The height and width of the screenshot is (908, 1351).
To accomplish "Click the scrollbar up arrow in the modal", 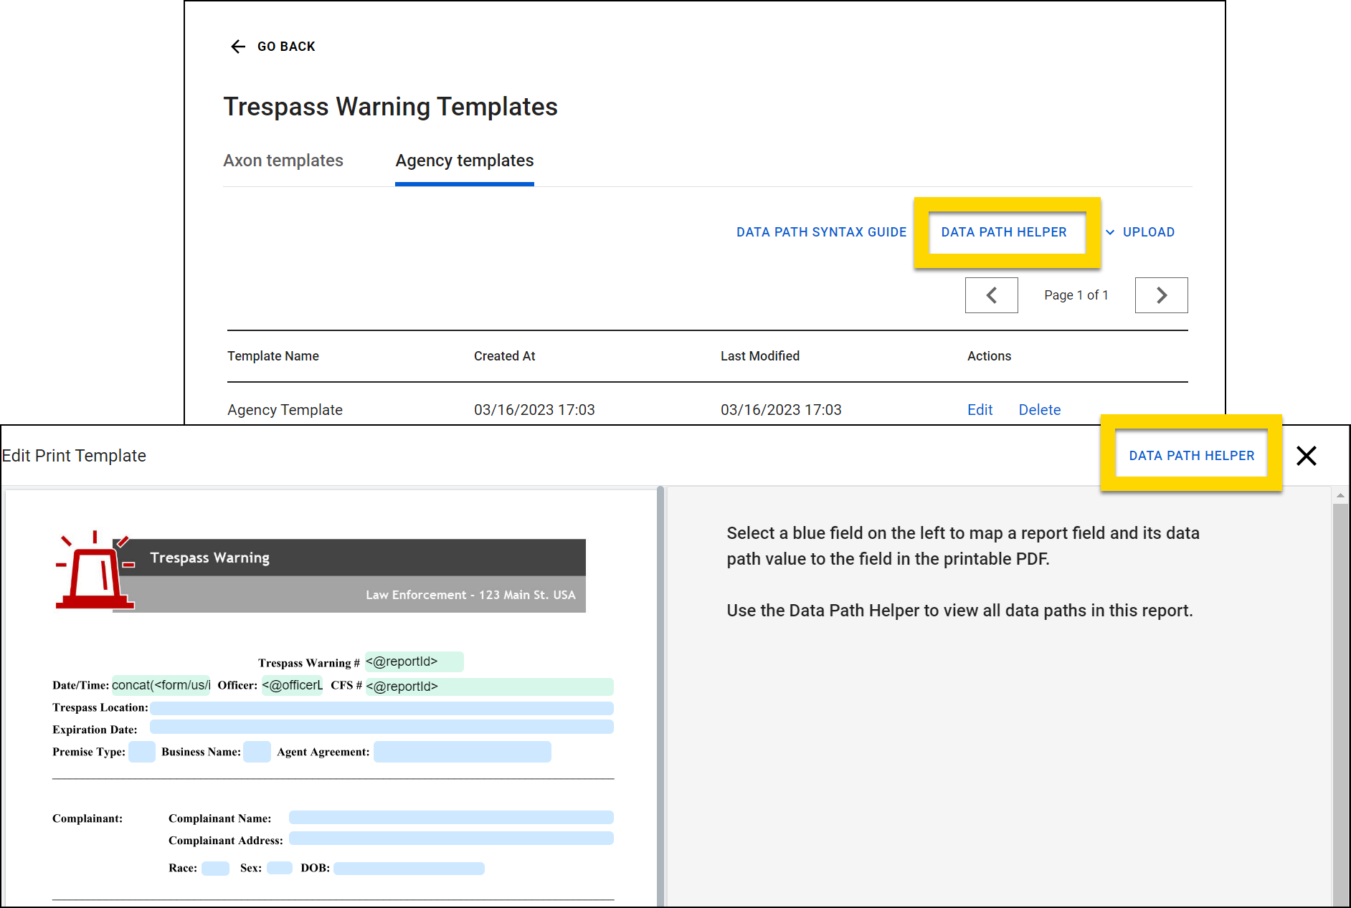I will coord(1340,494).
